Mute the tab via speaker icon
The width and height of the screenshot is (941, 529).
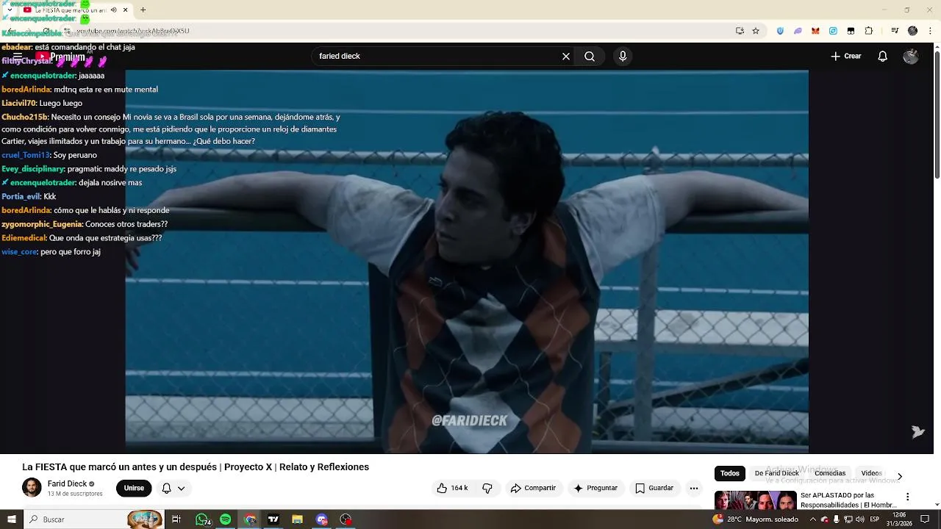pos(113,10)
